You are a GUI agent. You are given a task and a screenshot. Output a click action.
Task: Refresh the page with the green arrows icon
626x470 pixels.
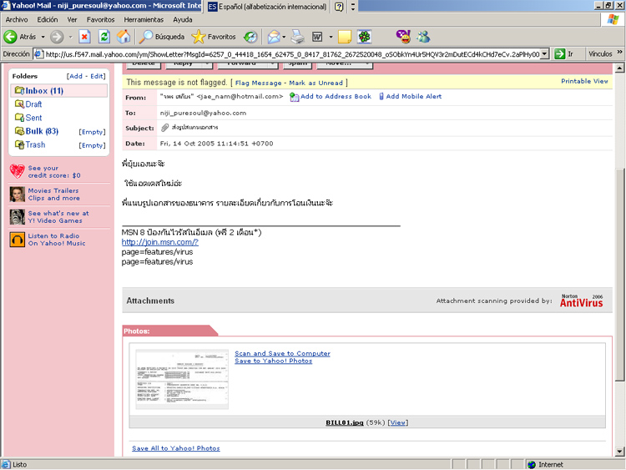click(104, 37)
